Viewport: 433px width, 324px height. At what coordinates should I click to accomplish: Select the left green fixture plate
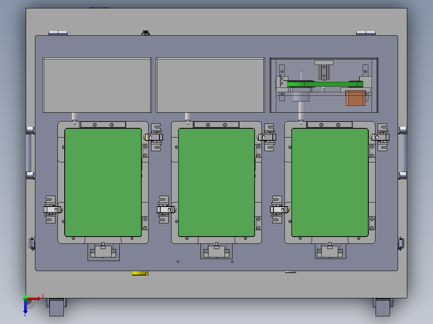coord(102,182)
